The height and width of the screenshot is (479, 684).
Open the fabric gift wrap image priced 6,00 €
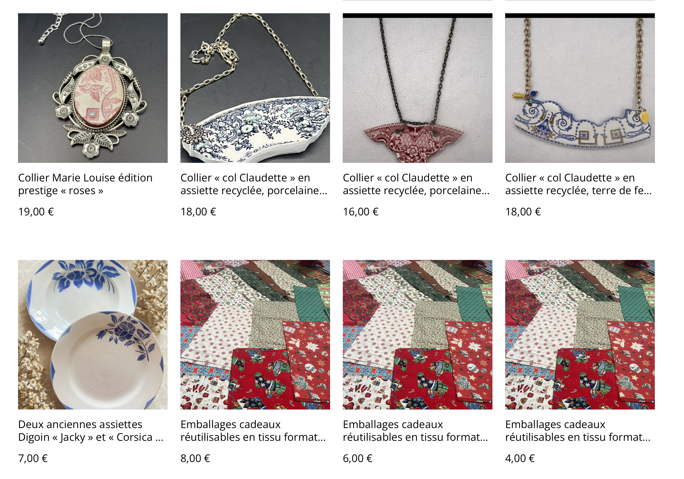pos(417,334)
